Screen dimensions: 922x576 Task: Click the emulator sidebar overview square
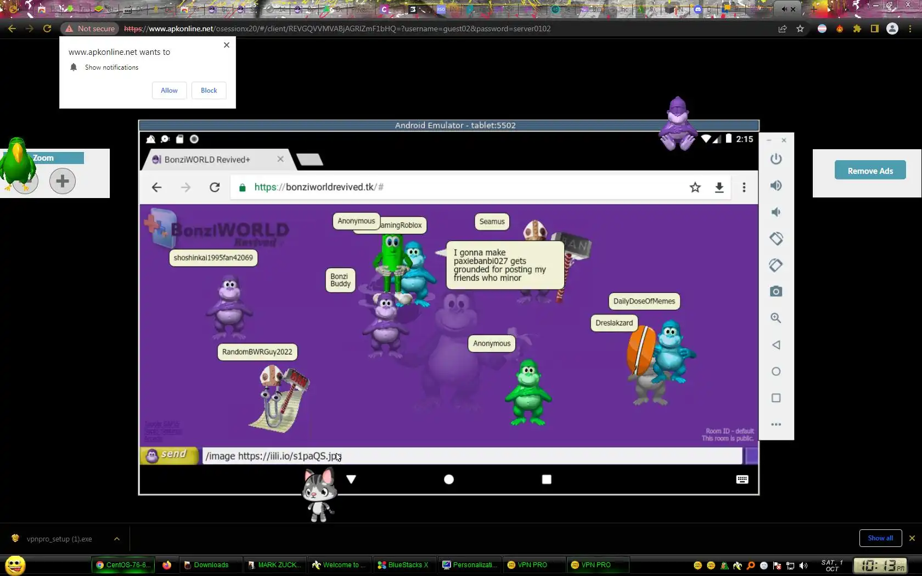click(x=775, y=398)
